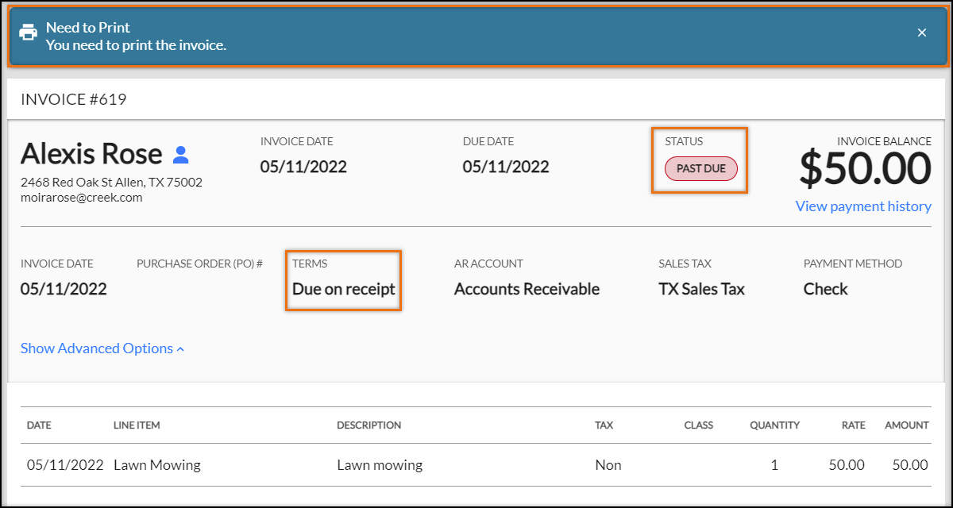Click the AMOUNT column header

pos(907,425)
